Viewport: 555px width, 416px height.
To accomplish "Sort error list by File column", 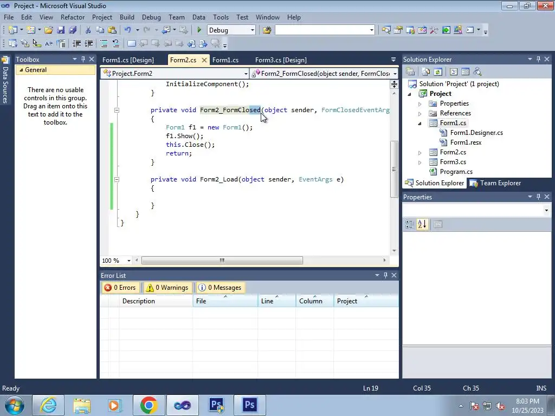I will (225, 301).
